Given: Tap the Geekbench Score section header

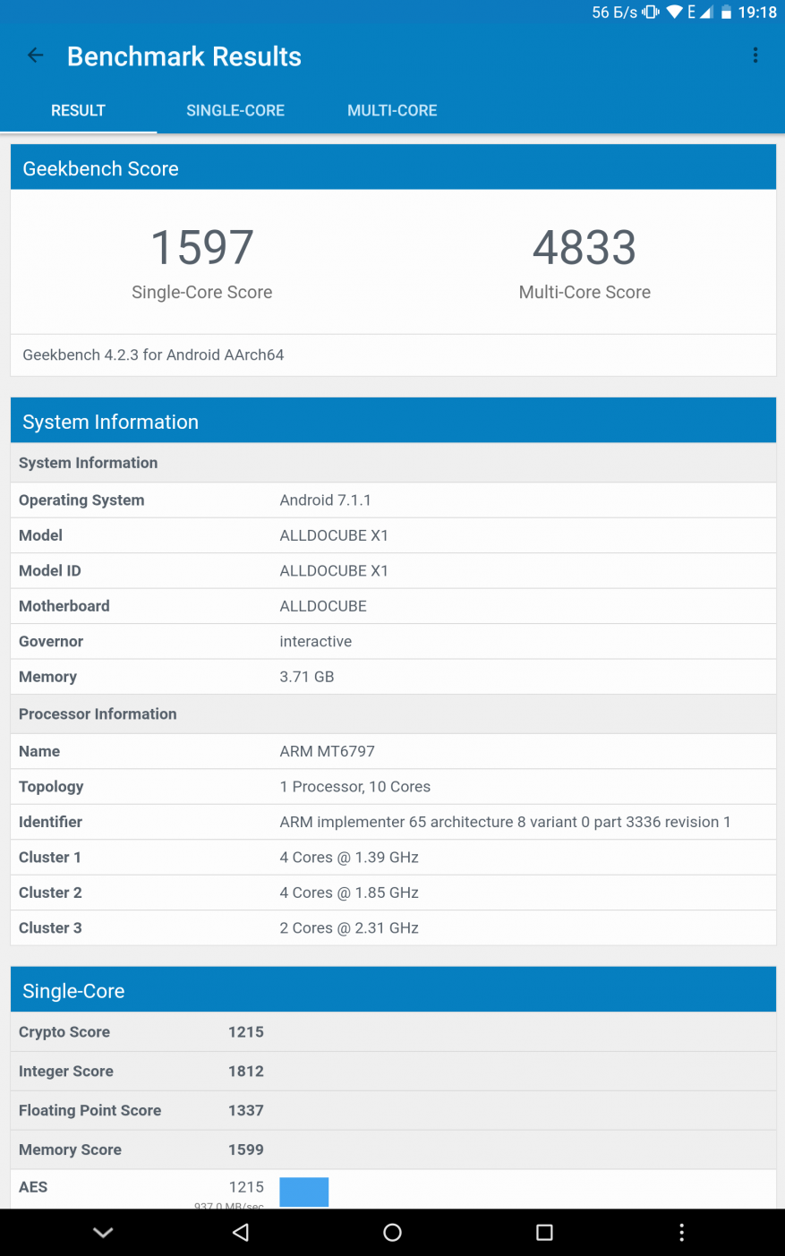Looking at the screenshot, I should (x=393, y=167).
